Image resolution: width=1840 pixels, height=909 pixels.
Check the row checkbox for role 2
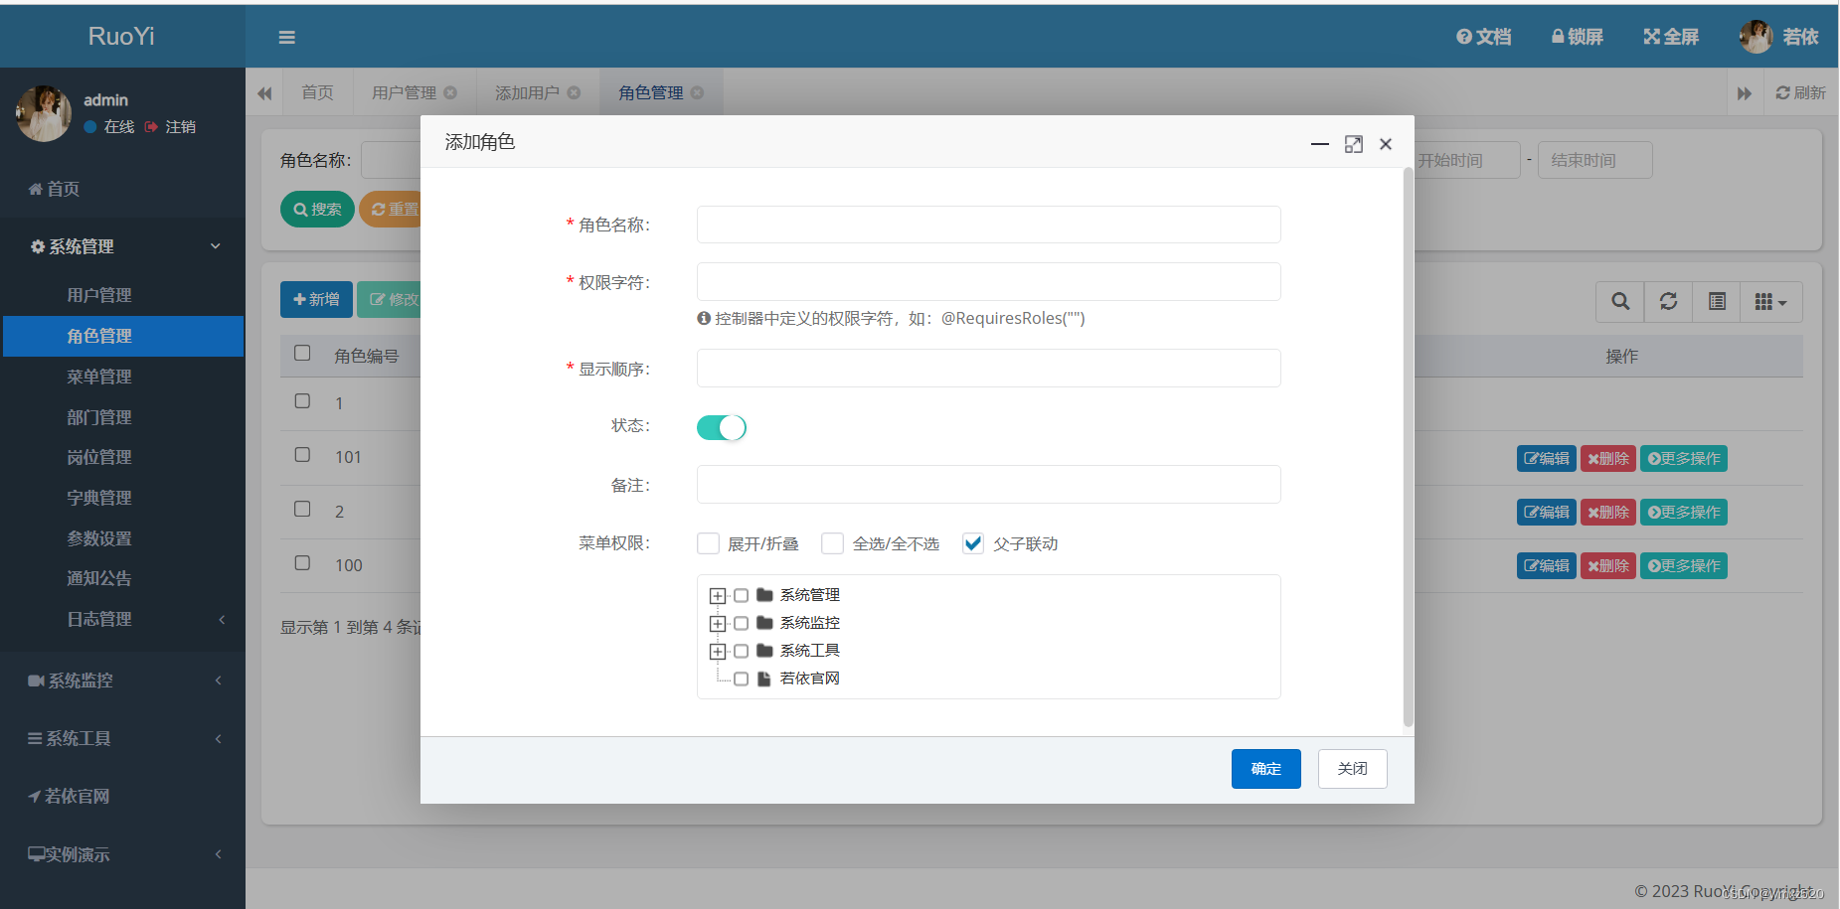302,509
